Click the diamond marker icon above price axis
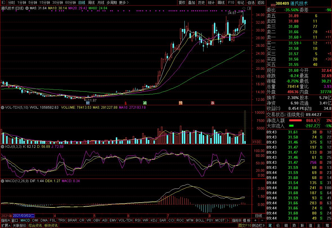This screenshot has width=332, height=228. (x=244, y=8)
